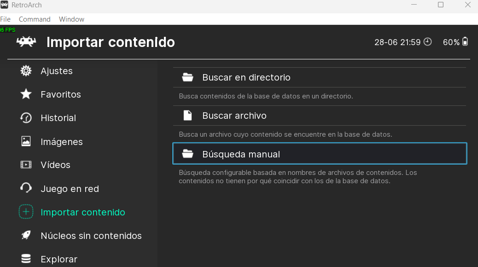The image size is (478, 267).
Task: Click the Núcleos sin contenidos rocket icon
Action: pos(26,235)
